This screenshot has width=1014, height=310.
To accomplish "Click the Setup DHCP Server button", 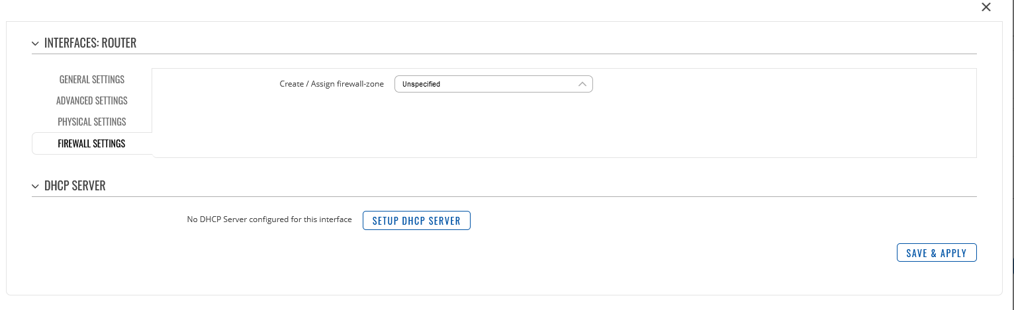I will point(416,220).
